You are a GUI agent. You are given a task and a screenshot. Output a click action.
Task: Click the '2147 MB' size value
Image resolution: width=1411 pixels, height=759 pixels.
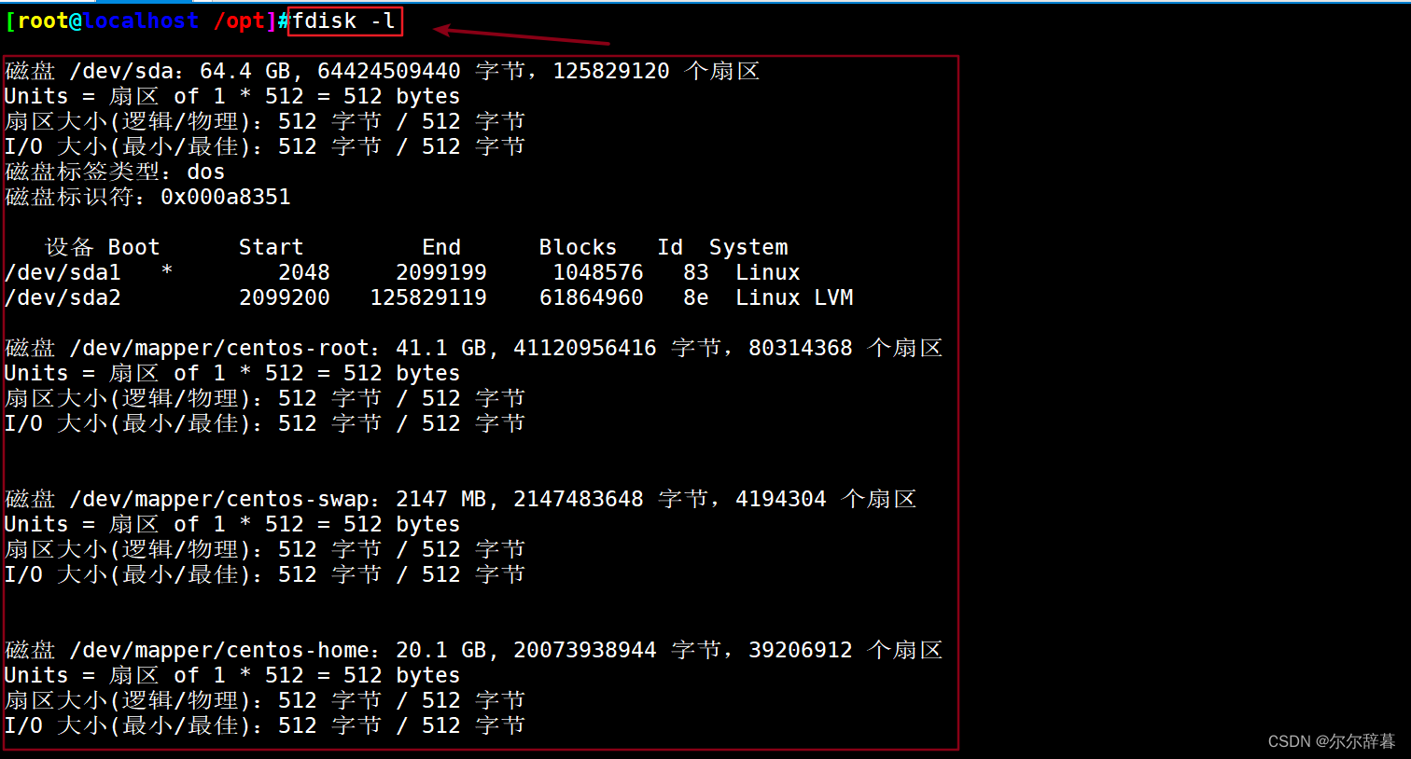coord(440,499)
